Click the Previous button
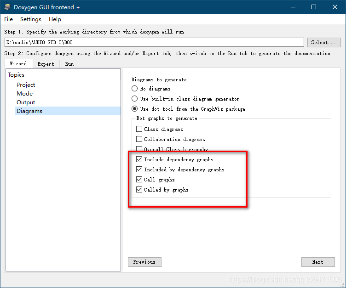This screenshot has height=288, width=346. tap(144, 262)
